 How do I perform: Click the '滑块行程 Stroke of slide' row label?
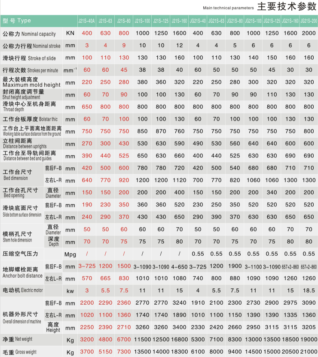(x=29, y=58)
